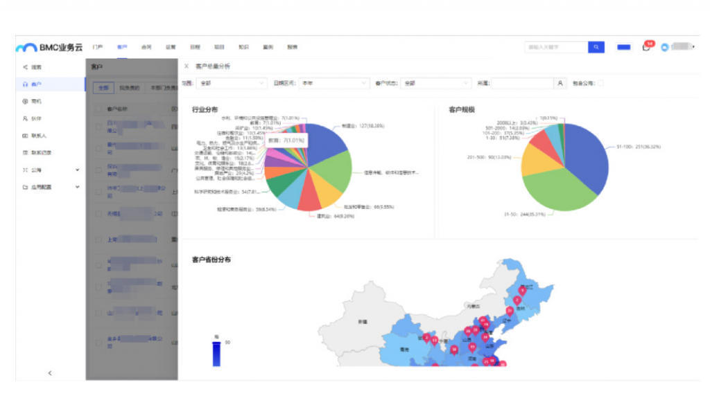
Task: Check the first customer row checkbox
Action: 98,127
